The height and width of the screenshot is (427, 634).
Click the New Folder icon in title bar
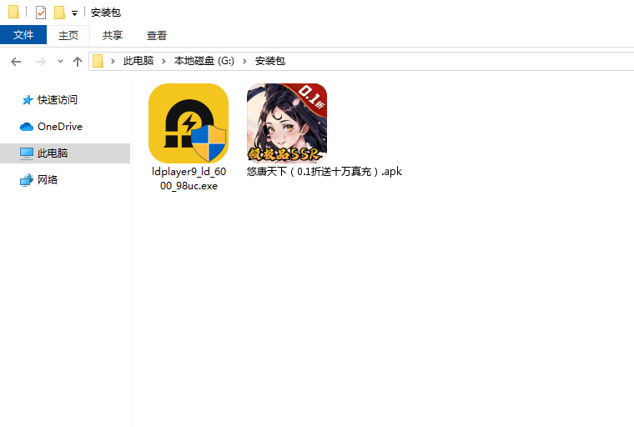coord(59,13)
